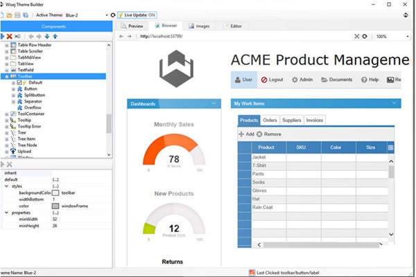Stop loading with browser X icon
The height and width of the screenshot is (277, 416).
357,36
